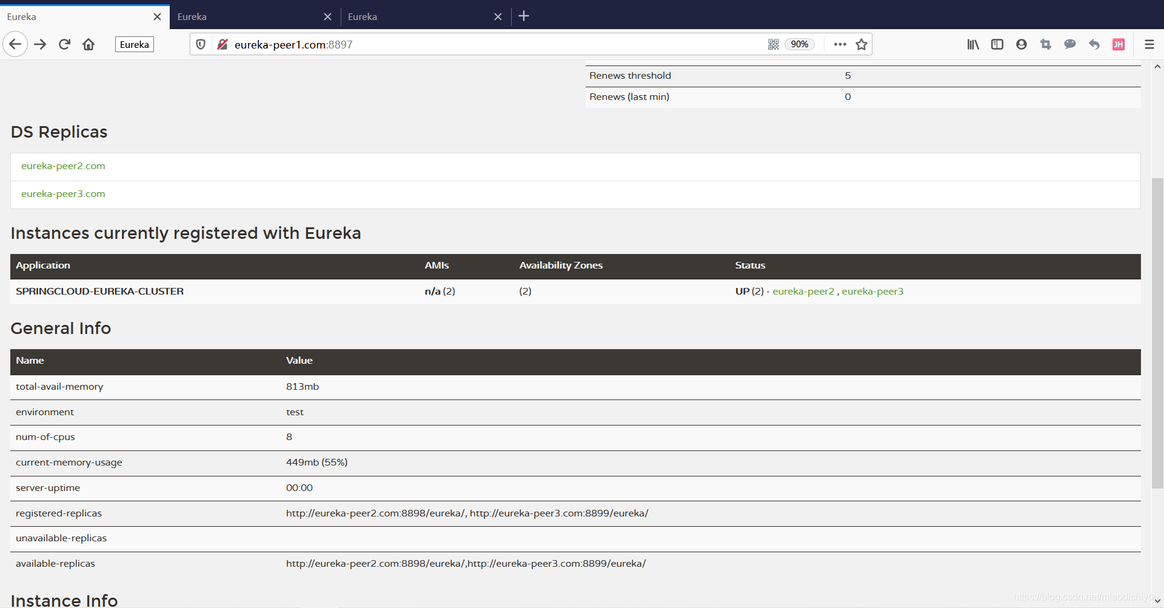Open the Firefox account icon
Image resolution: width=1164 pixels, height=608 pixels.
(1022, 44)
